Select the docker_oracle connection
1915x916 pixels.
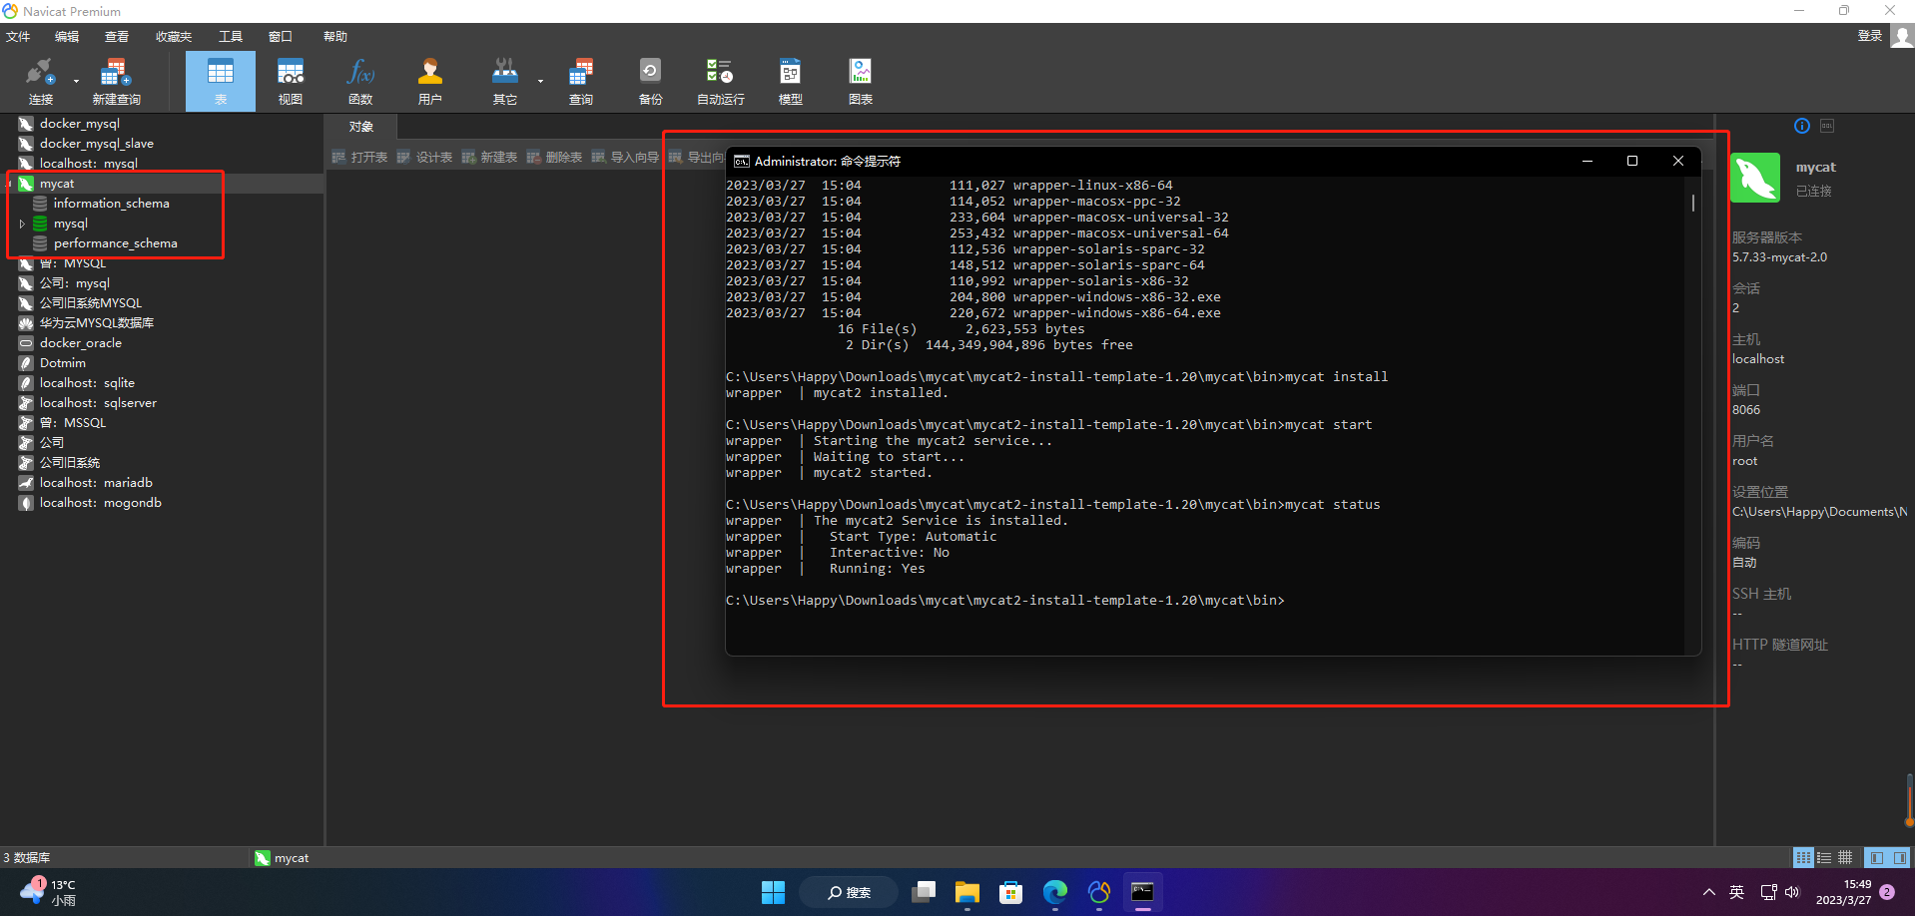click(x=81, y=343)
